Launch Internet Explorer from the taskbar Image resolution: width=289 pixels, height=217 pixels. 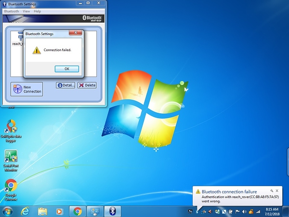click(x=25, y=211)
